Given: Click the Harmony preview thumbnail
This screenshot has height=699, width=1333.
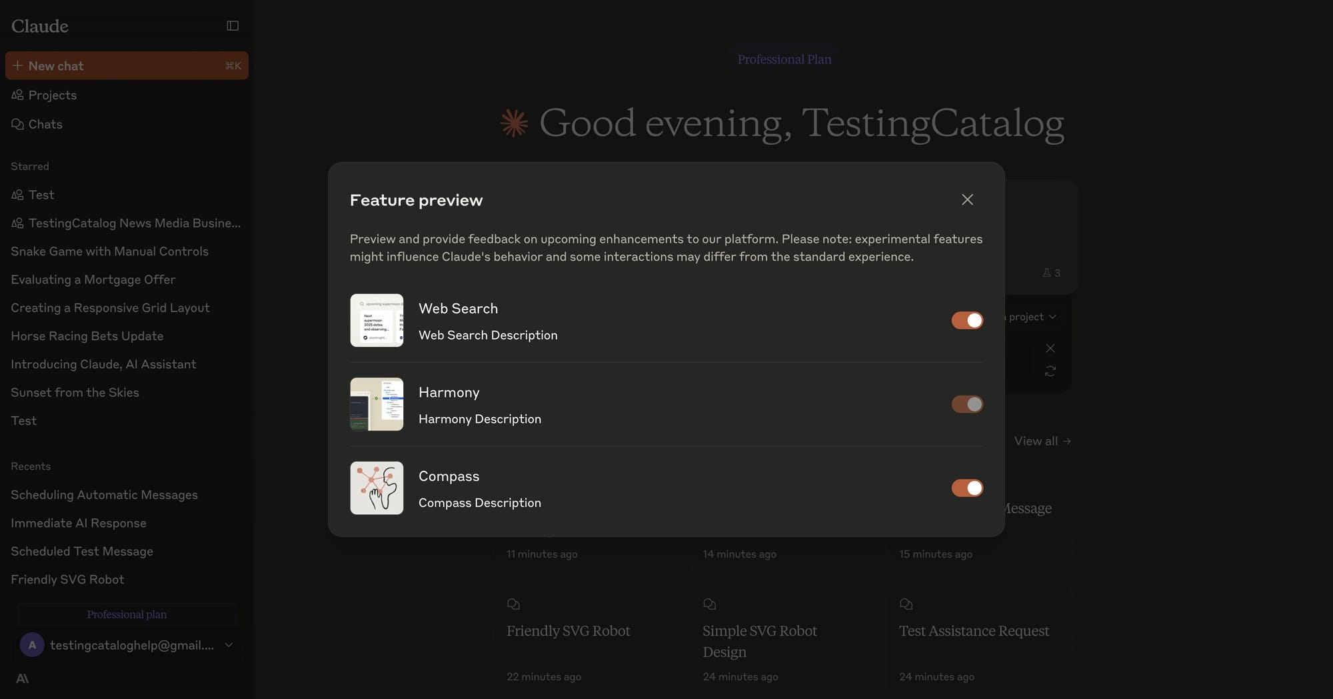Looking at the screenshot, I should tap(377, 404).
